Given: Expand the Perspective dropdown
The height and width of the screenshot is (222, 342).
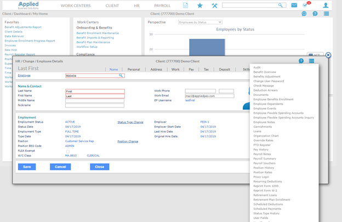Looking at the screenshot, I should click(x=200, y=22).
